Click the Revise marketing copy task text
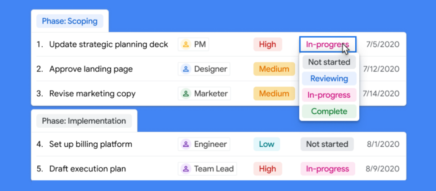 [92, 94]
